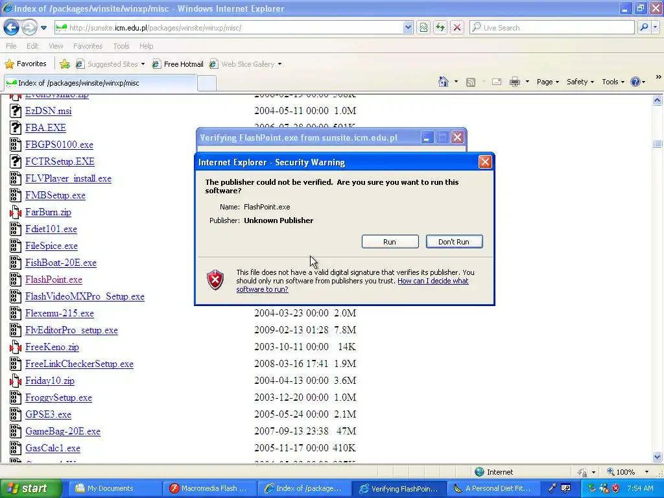Open the EzDSN.msi file link

pyautogui.click(x=48, y=111)
